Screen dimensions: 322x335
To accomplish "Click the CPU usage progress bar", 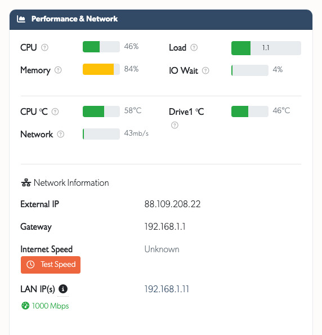I will pyautogui.click(x=101, y=47).
